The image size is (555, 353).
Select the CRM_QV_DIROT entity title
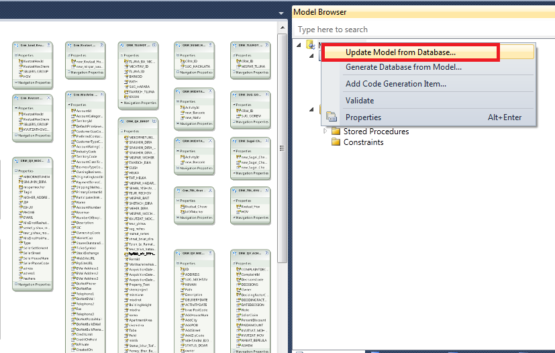(x=138, y=121)
